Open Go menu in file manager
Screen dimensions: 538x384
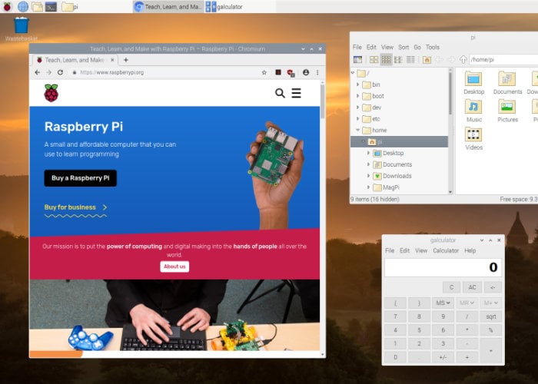pyautogui.click(x=417, y=47)
